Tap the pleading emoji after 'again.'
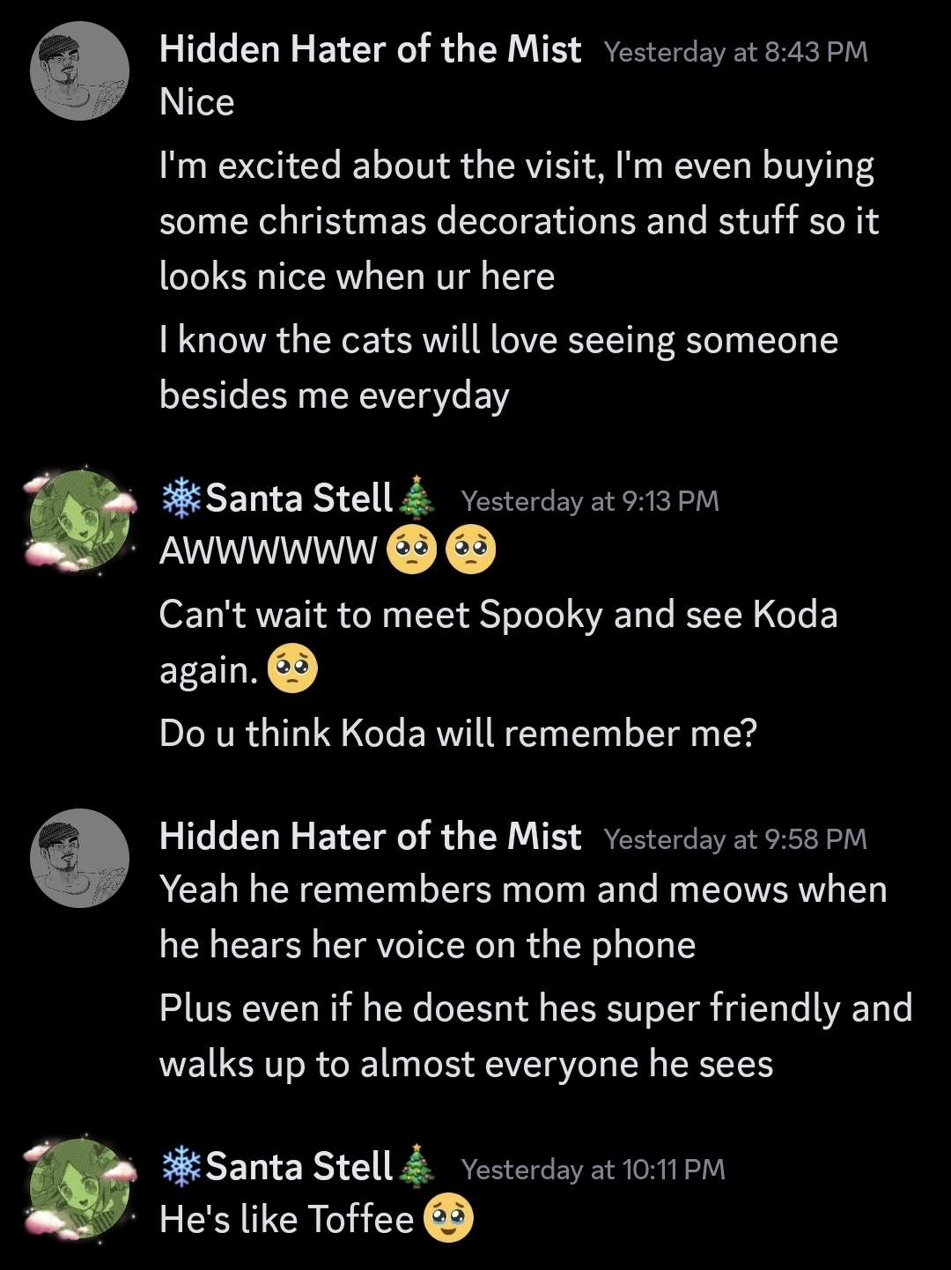Screen dimensions: 951x1270 coord(291,671)
